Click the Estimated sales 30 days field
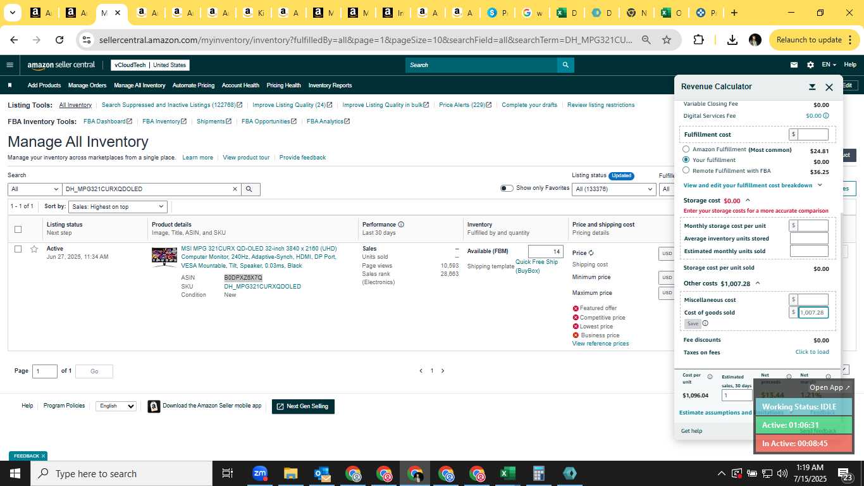The height and width of the screenshot is (486, 864). pyautogui.click(x=737, y=396)
